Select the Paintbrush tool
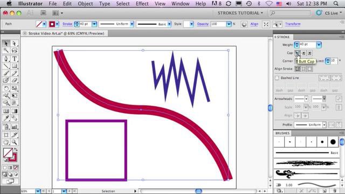Image resolution: width=345 pixels, height=194 pixels. click(6, 73)
